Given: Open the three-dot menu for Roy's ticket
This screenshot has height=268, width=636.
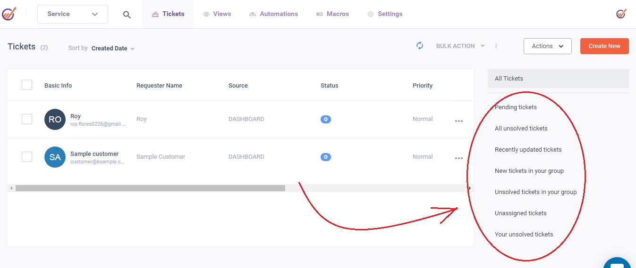Looking at the screenshot, I should pos(458,121).
